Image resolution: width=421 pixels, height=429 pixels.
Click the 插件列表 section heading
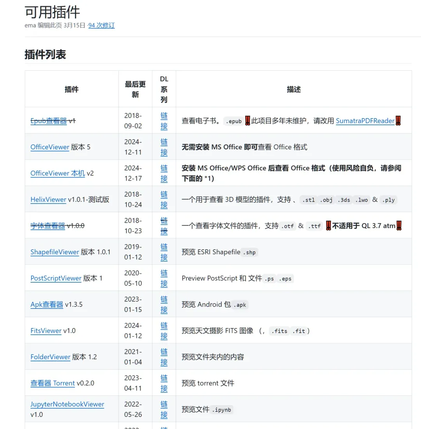coord(45,55)
